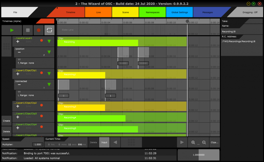
Task: Start playback with the green play button
Action: tap(12, 30)
